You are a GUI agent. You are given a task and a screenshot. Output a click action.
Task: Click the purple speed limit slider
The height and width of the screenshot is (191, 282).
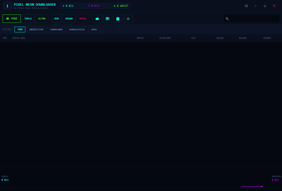click(252, 187)
